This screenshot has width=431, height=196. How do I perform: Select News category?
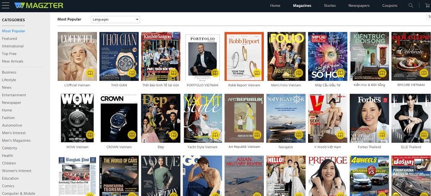click(x=6, y=87)
